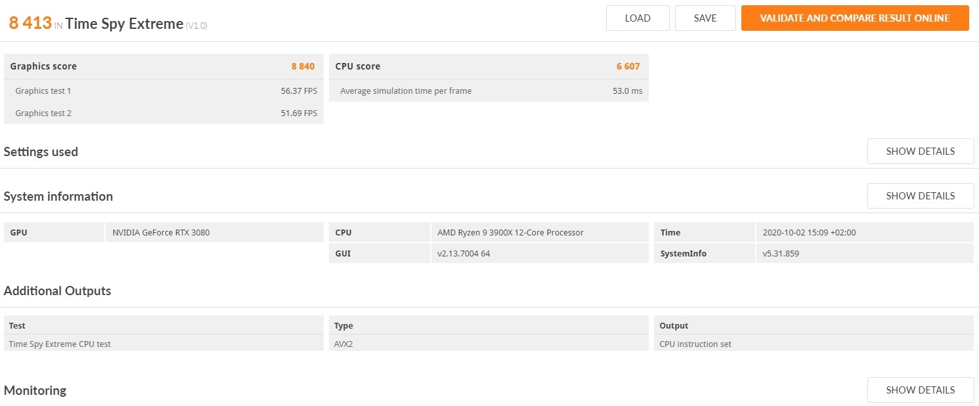Click the Graphics score label
Screen dimensions: 979x406
[43, 66]
